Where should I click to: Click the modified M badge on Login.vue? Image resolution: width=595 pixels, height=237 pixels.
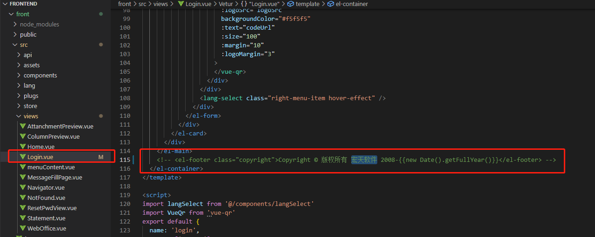tap(100, 157)
